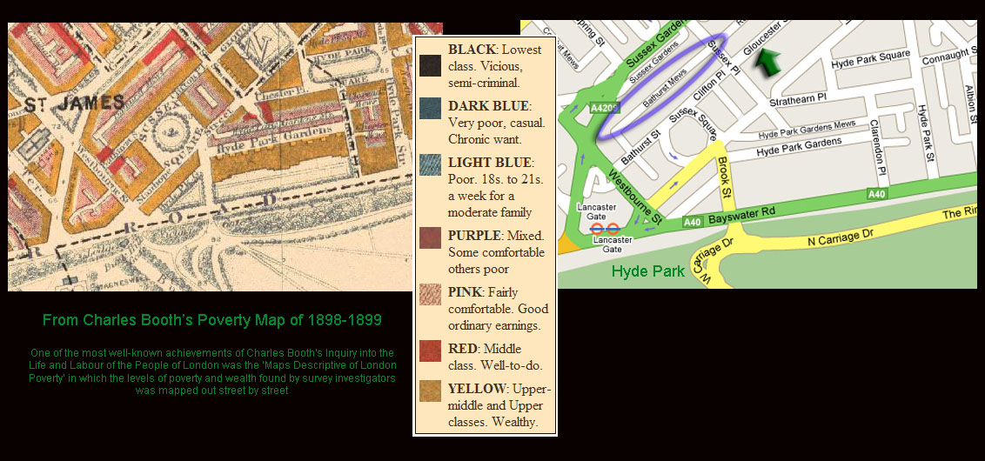The width and height of the screenshot is (985, 461).
Task: Click the A40 badge below Clarendon Pl
Action: click(876, 194)
